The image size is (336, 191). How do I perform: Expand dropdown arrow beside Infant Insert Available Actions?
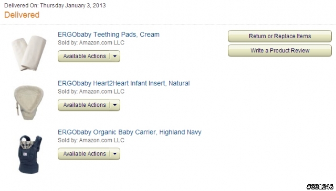115,105
